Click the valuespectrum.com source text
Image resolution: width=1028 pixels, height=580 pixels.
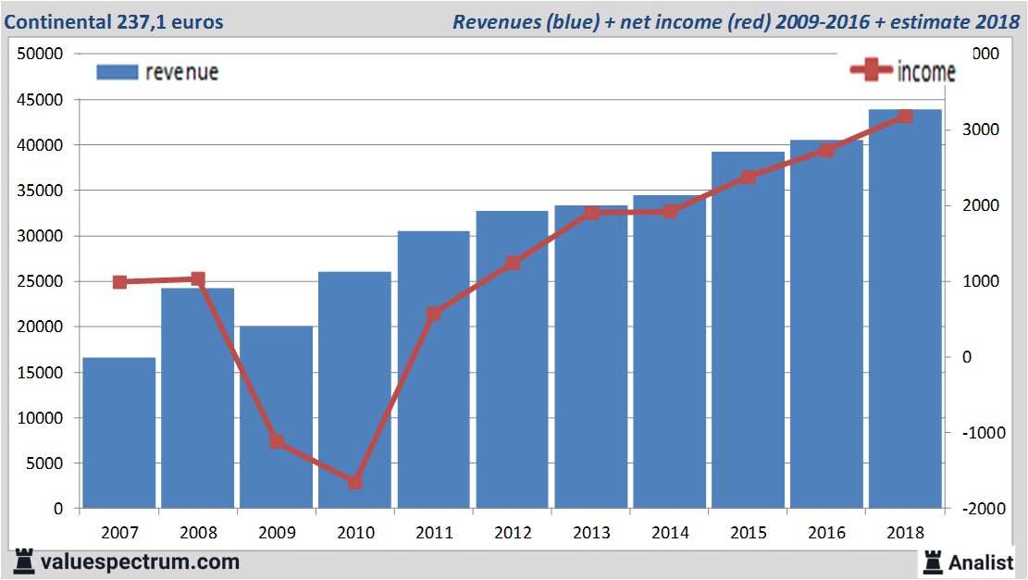(x=140, y=561)
